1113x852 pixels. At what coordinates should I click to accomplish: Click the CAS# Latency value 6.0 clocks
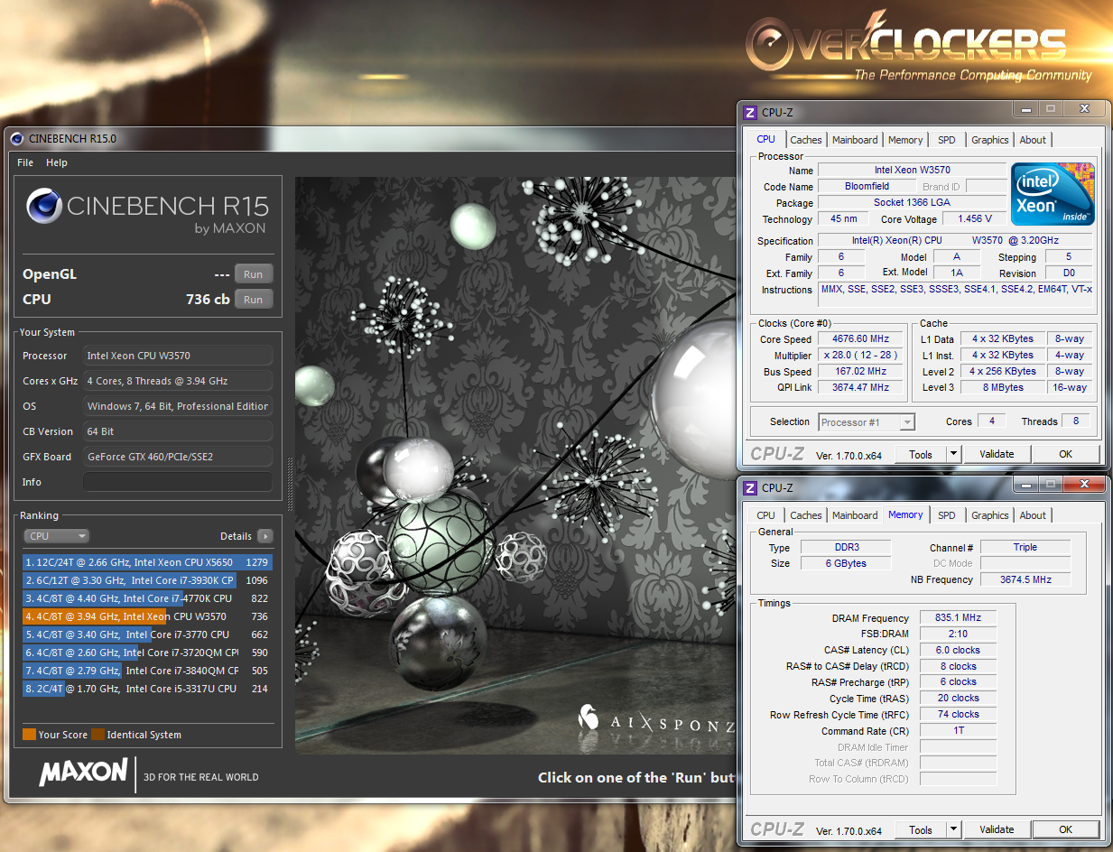point(959,650)
